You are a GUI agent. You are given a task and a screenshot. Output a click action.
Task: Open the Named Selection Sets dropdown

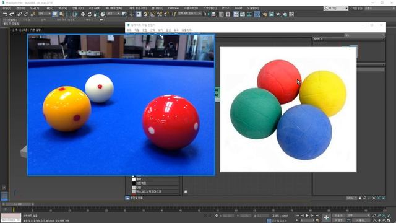190,14
